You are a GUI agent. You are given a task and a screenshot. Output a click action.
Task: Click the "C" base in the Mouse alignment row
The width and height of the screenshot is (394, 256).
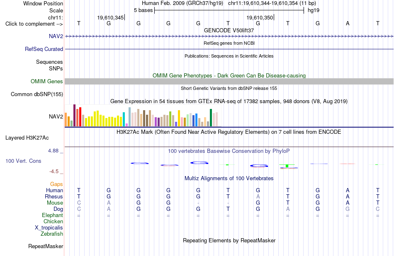(79, 203)
